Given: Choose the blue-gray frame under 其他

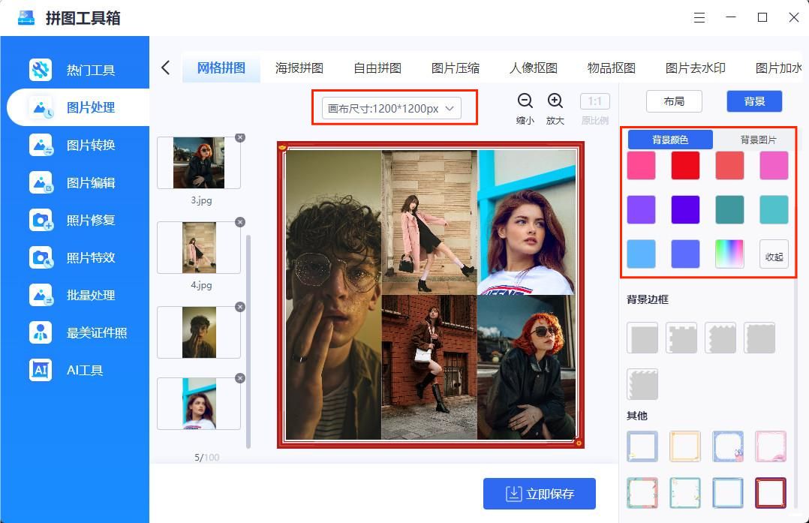Looking at the screenshot, I should point(642,446).
